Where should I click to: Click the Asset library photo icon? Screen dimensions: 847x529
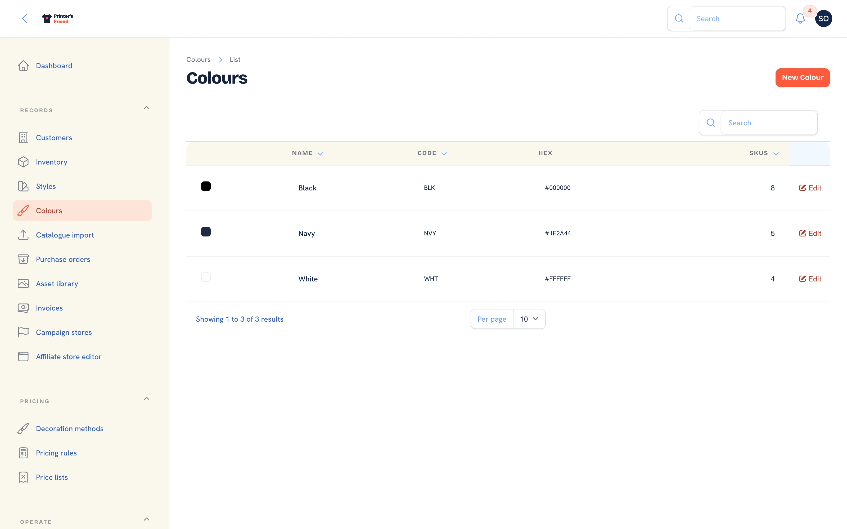click(24, 283)
